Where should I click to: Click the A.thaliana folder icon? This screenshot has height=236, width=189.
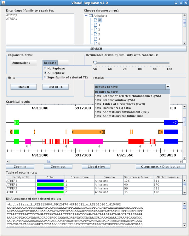90,16
